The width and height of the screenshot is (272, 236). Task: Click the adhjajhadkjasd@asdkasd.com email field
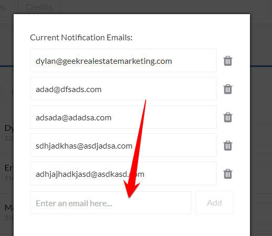click(x=123, y=174)
